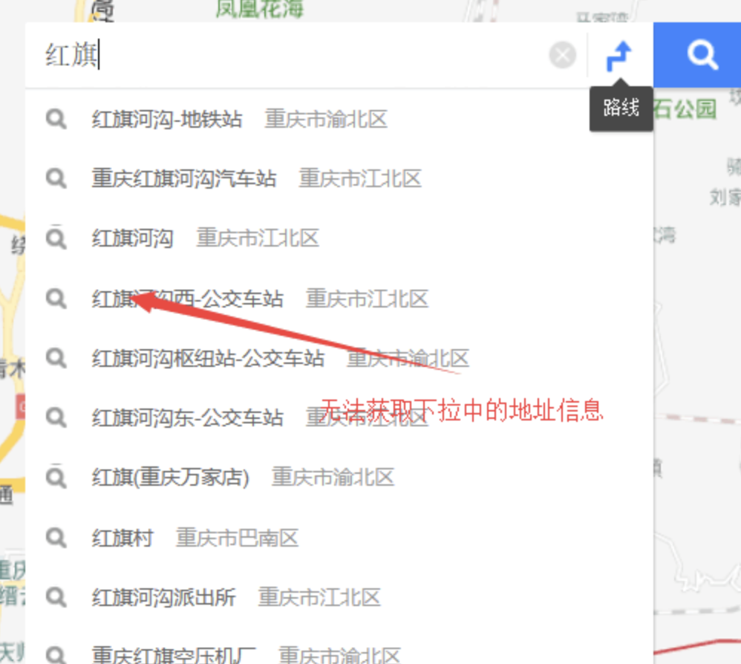
Task: Pick 红旗河沟枢纽站-公交车站 suggestion
Action: click(x=208, y=359)
